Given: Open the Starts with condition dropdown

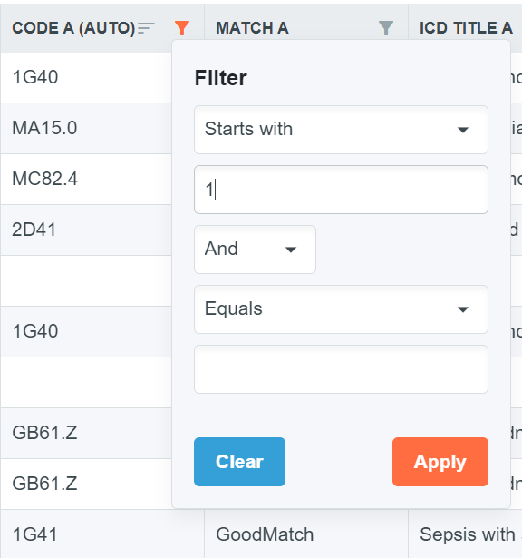Looking at the screenshot, I should 341,130.
